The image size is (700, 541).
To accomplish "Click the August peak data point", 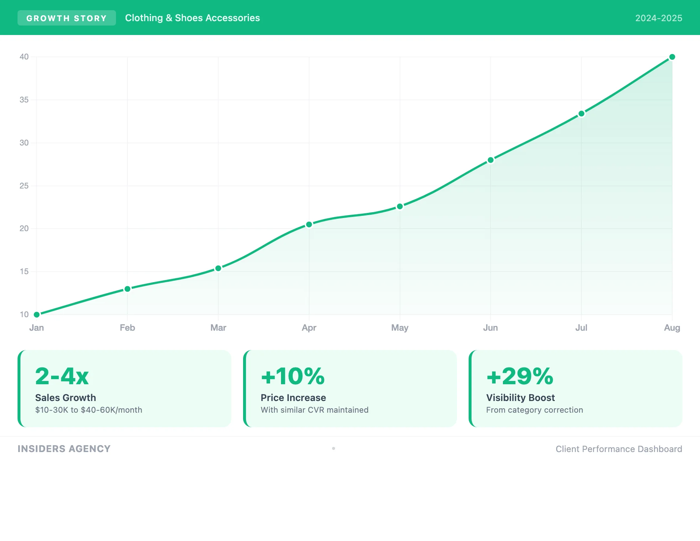I will pyautogui.click(x=672, y=57).
